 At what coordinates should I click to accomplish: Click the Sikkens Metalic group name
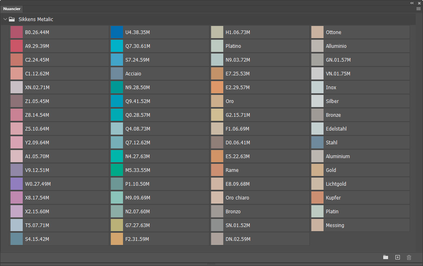(36, 19)
